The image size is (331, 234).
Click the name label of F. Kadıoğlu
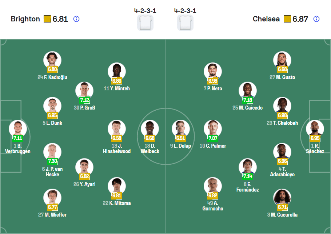point(52,77)
